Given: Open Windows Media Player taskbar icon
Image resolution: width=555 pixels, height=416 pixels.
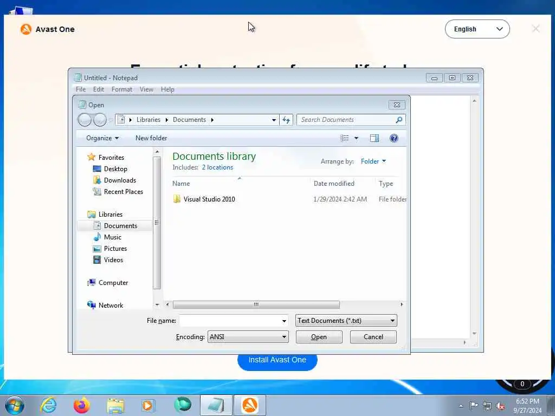Looking at the screenshot, I should click(147, 406).
